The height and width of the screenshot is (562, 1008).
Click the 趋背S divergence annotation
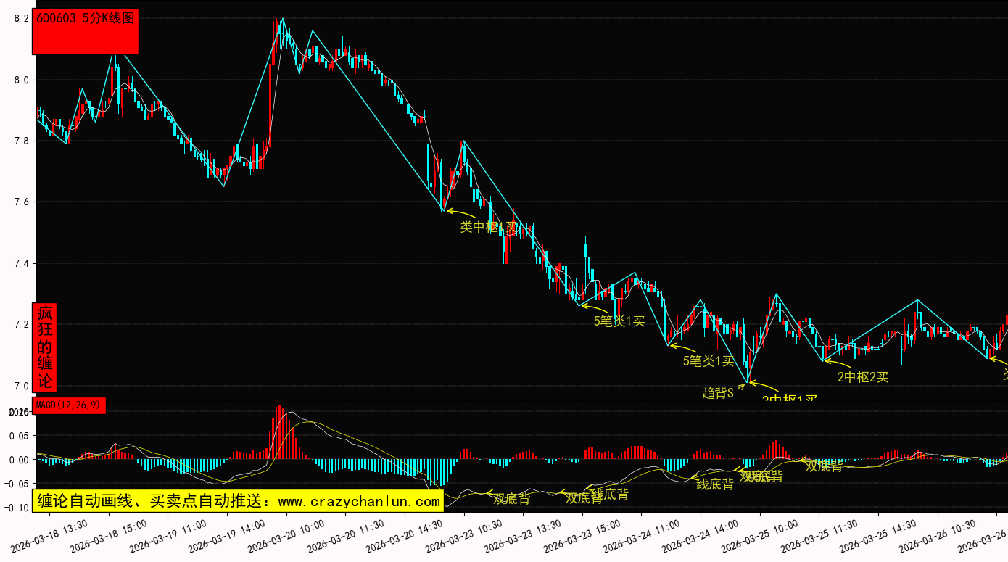pyautogui.click(x=718, y=393)
